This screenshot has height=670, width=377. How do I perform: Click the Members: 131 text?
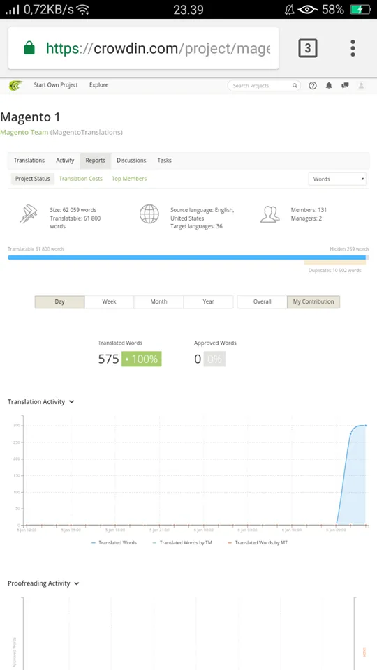[309, 210]
